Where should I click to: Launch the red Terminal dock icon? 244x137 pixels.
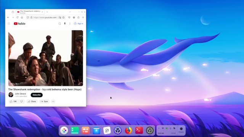pos(139,130)
